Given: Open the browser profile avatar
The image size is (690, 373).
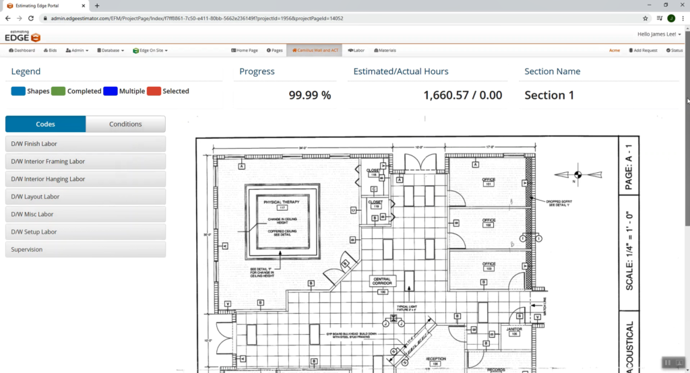Looking at the screenshot, I should (x=671, y=18).
